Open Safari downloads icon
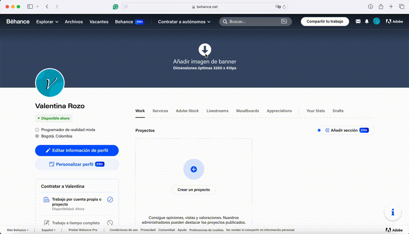Screen dimensions: 409x234 pyautogui.click(x=371, y=7)
